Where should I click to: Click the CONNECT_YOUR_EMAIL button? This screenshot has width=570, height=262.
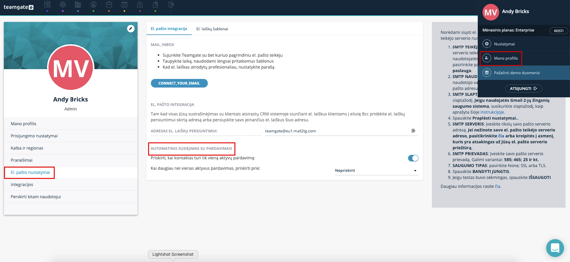(x=179, y=83)
